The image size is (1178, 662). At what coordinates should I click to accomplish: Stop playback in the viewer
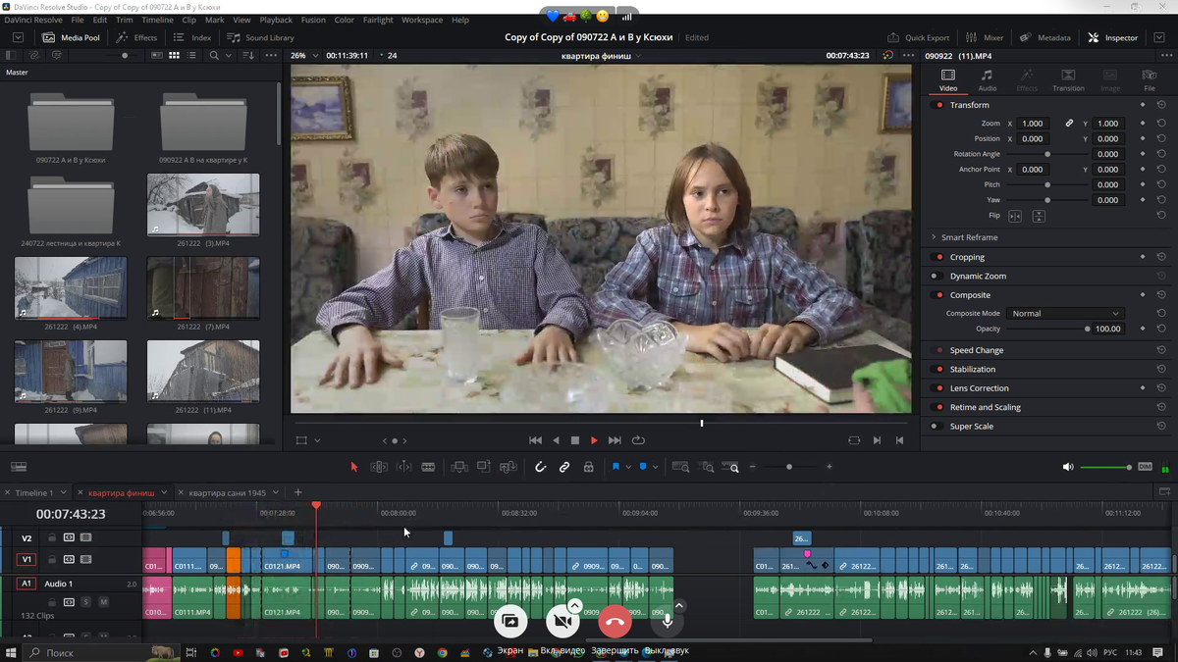tap(575, 440)
